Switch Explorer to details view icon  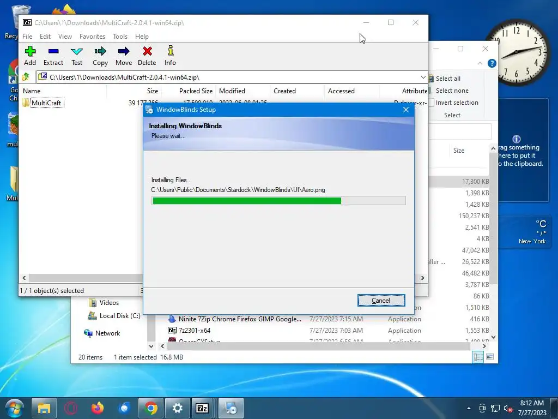478,357
